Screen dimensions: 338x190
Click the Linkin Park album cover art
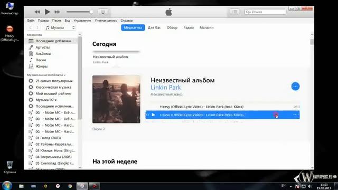coord(116,99)
